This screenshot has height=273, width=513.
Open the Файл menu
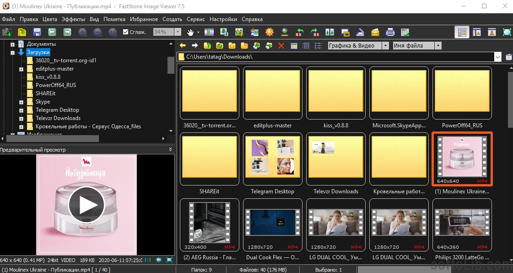[9, 19]
